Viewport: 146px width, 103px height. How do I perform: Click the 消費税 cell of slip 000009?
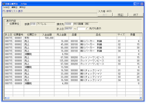32,84
